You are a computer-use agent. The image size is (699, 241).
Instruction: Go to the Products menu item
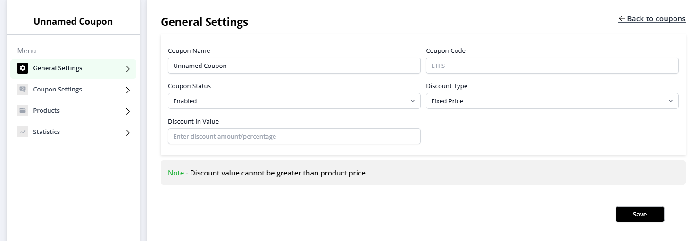tap(46, 111)
